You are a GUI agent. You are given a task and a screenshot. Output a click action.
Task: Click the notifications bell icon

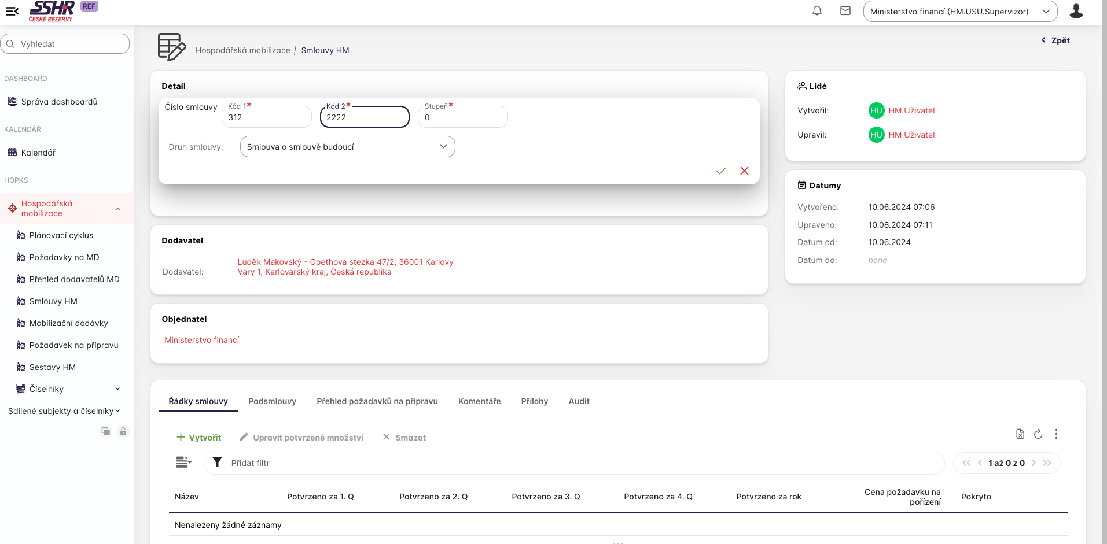(817, 11)
